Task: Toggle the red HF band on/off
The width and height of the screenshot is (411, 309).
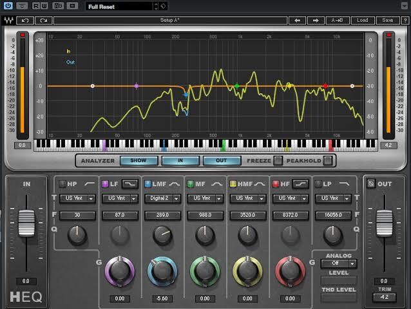Action: [x=276, y=184]
